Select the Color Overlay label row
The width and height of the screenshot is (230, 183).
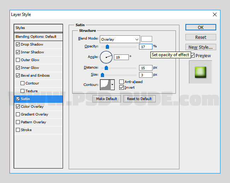(x=32, y=107)
